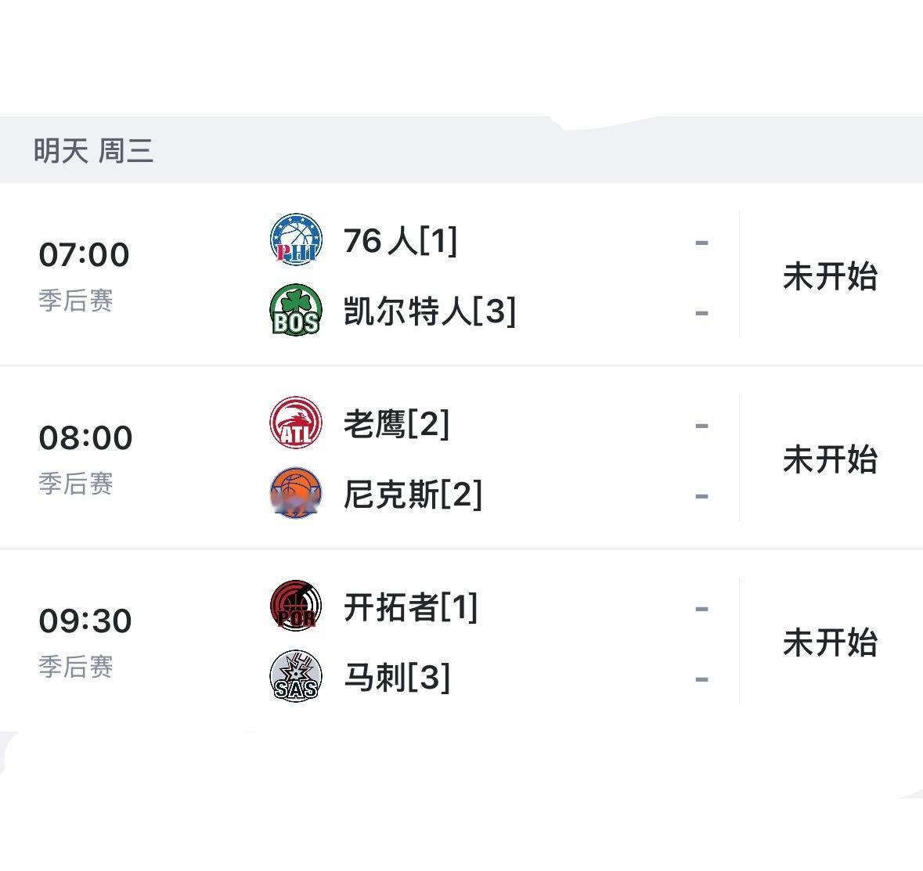Click the 开拓者 (POR) team logo

(x=296, y=609)
